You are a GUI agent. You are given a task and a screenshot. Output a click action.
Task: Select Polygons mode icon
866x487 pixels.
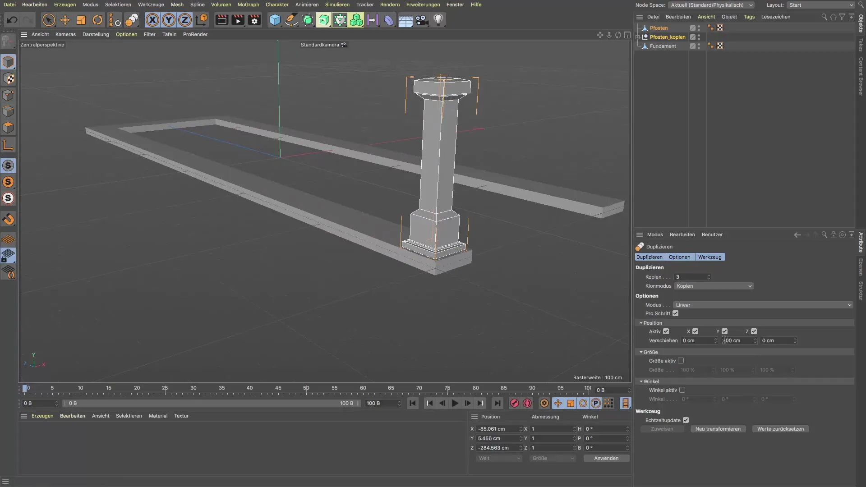pyautogui.click(x=8, y=128)
